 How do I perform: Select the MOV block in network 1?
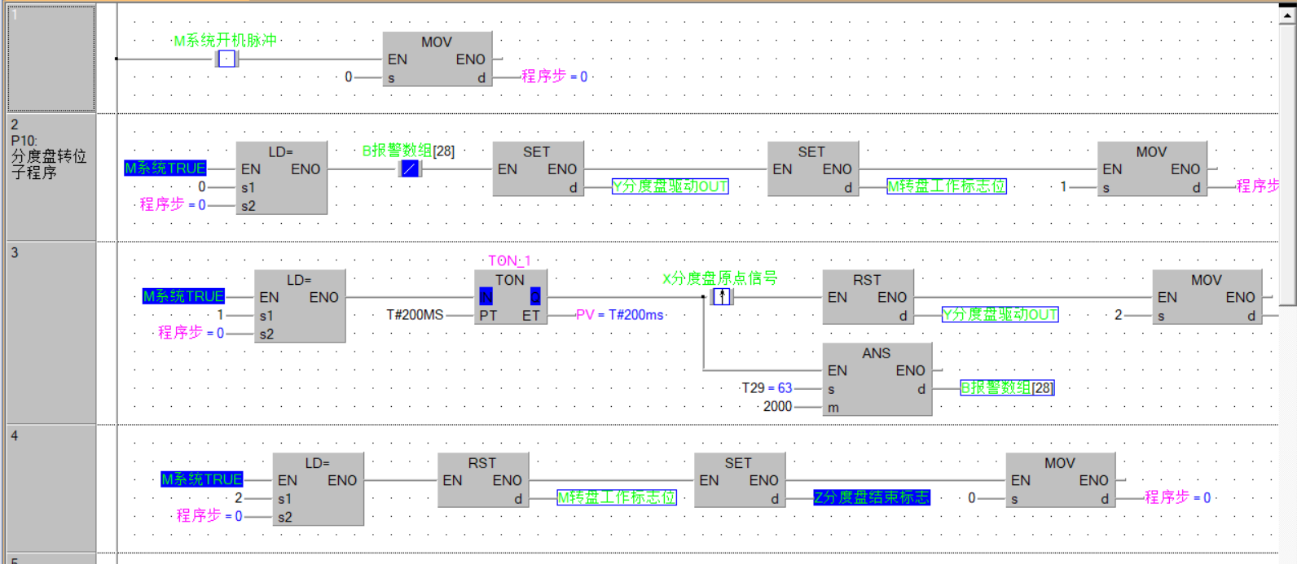pyautogui.click(x=437, y=59)
